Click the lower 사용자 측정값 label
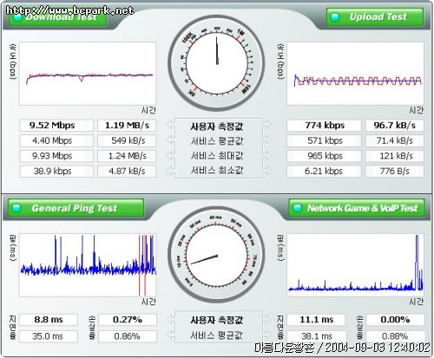The height and width of the screenshot is (358, 434). (x=217, y=320)
